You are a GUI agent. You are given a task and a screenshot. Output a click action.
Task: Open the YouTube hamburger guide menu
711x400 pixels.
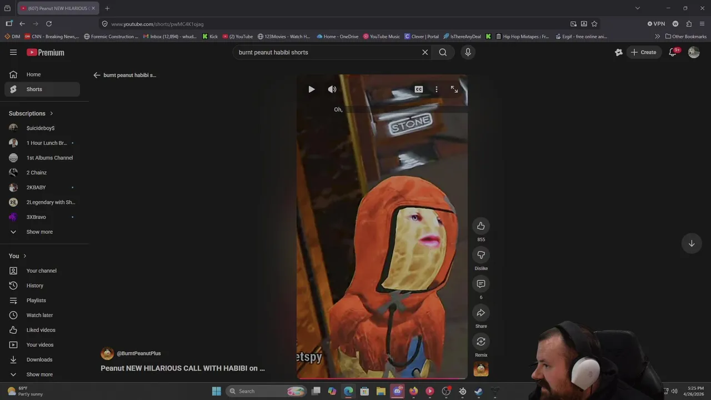point(13,52)
